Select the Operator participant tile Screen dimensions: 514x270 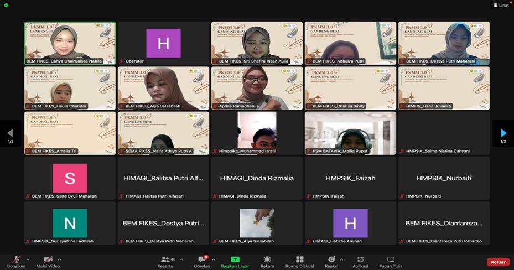163,43
